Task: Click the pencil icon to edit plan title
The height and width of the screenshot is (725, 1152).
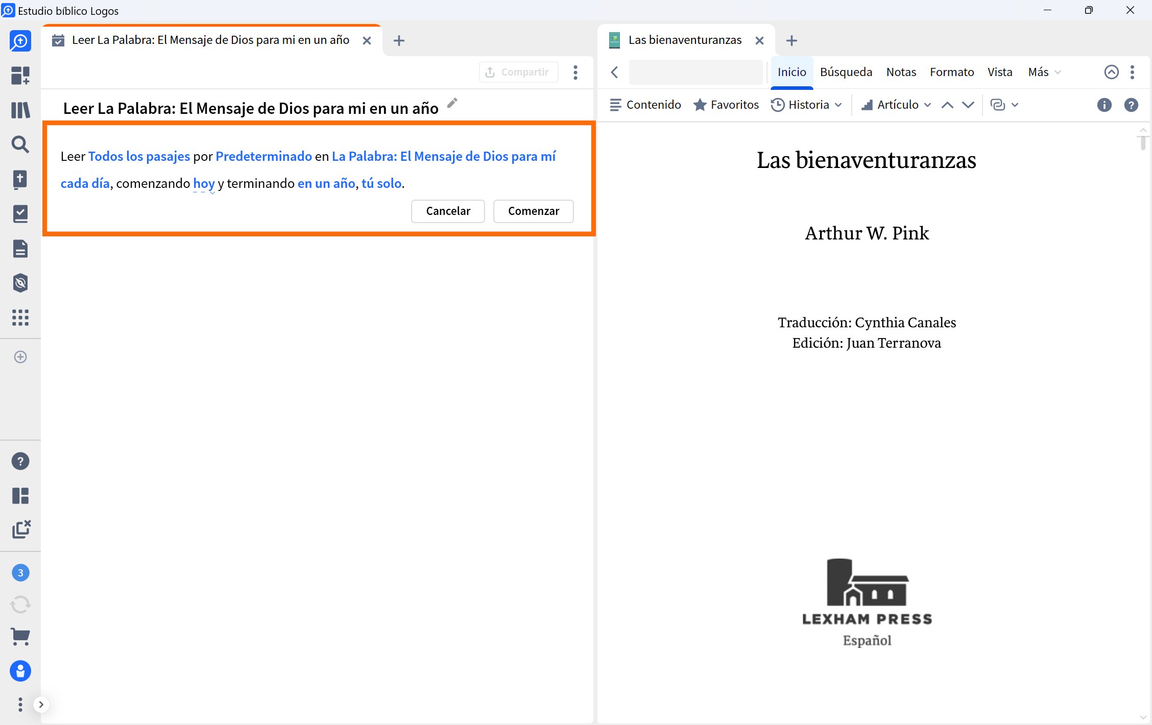Action: [x=452, y=104]
